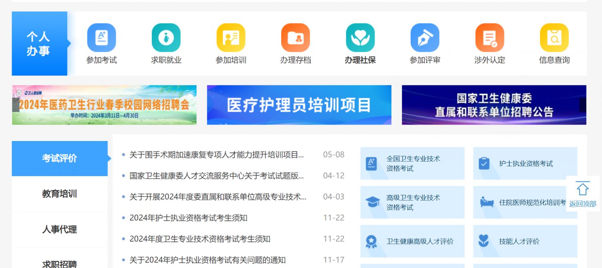Select the 参加培训 training icon
This screenshot has width=602, height=268.
[231, 38]
